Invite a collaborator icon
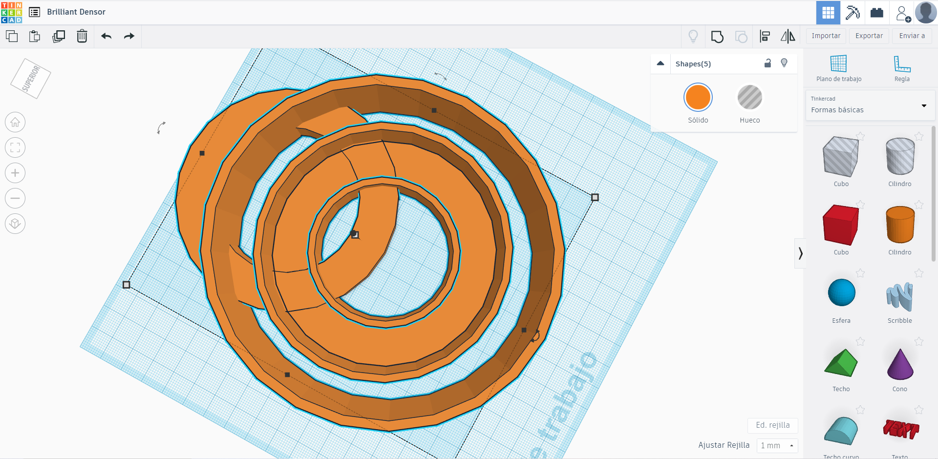 point(903,13)
